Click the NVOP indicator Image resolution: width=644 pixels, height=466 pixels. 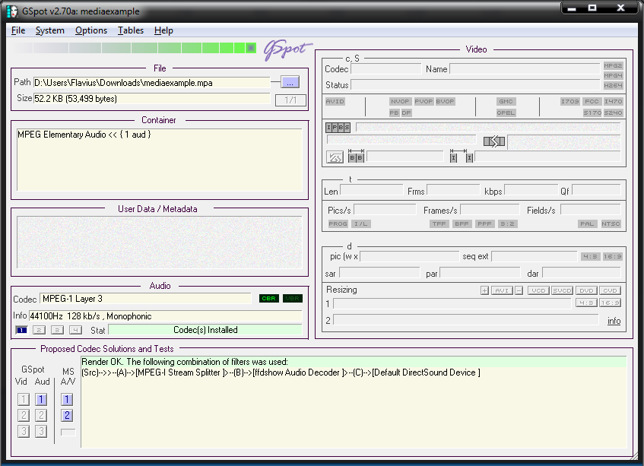(400, 101)
